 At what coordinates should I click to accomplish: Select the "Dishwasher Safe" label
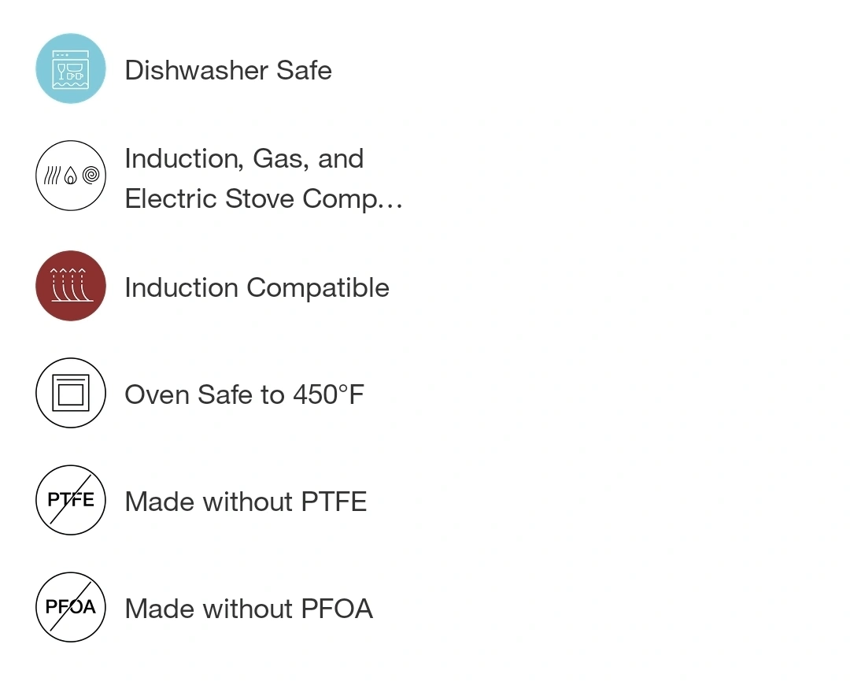228,70
